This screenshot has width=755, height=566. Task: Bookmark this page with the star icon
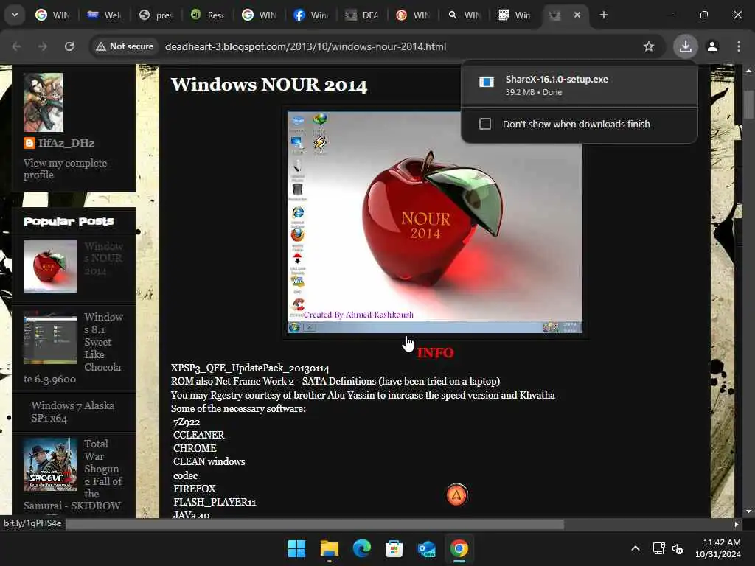click(649, 46)
